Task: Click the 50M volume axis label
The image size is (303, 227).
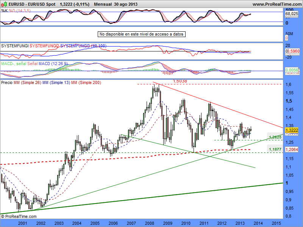Action: [289, 34]
